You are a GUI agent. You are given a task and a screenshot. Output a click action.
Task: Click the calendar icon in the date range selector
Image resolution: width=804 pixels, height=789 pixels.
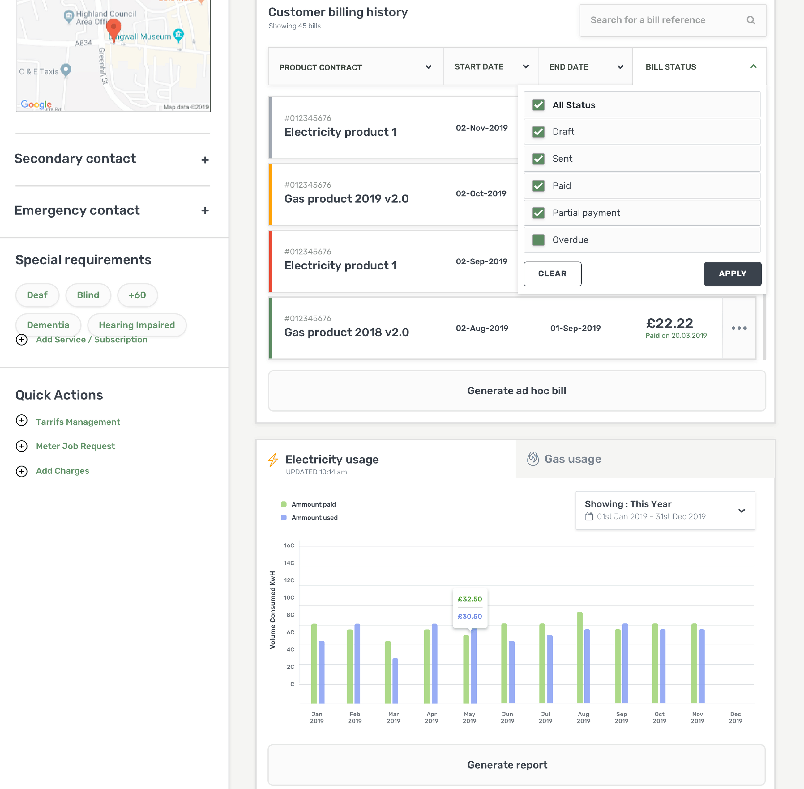pyautogui.click(x=589, y=516)
